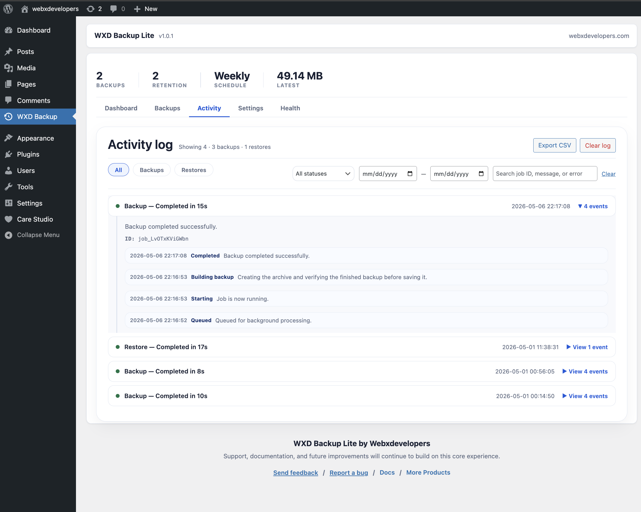Click the 49.14 MB latest stat
Viewport: 641px width, 512px height.
click(300, 79)
